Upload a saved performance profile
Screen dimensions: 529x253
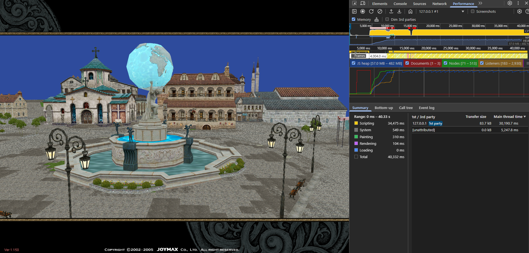click(391, 11)
